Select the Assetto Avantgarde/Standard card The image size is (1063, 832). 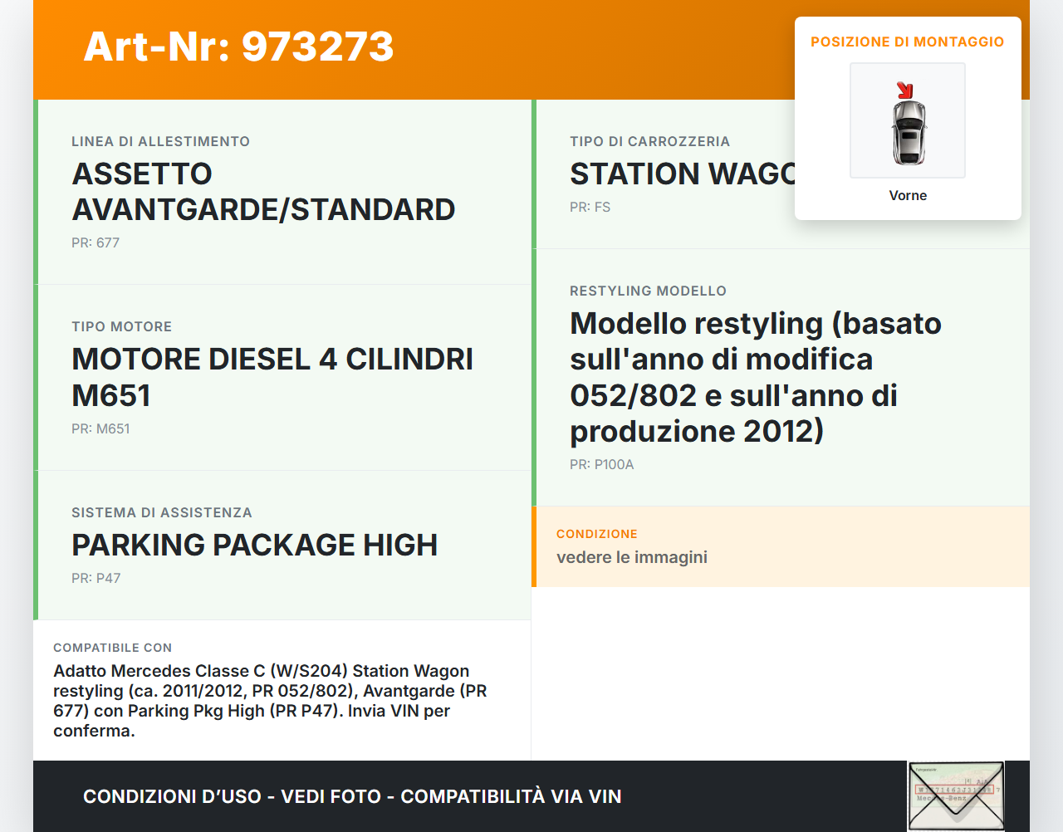(x=282, y=192)
